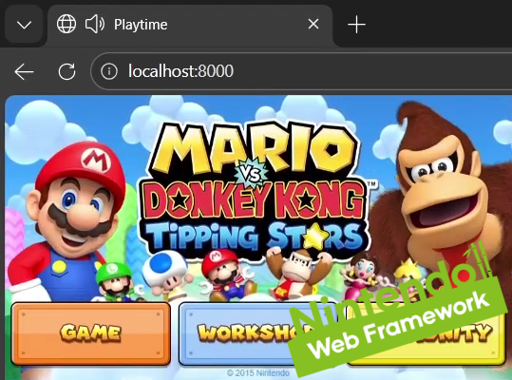Go back with the left arrow button
This screenshot has height=380, width=512.
point(24,71)
